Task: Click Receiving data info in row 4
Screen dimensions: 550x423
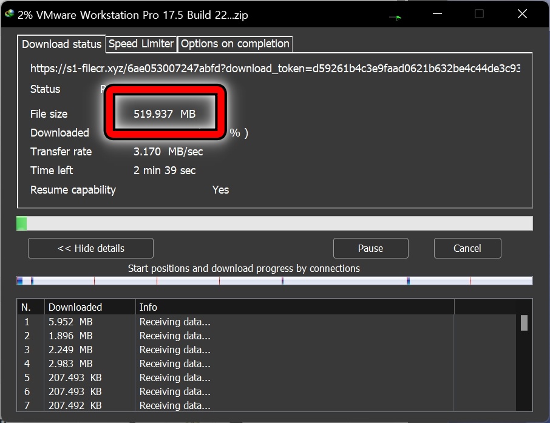Action: click(x=175, y=364)
